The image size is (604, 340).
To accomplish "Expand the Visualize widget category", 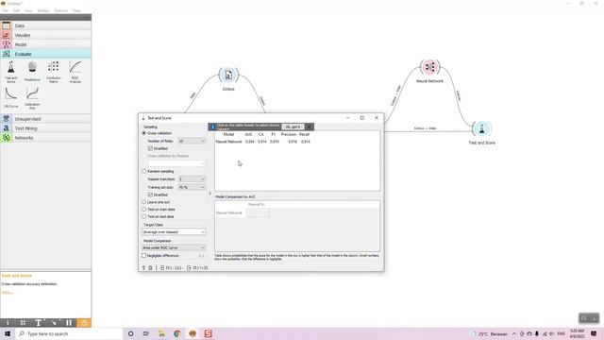I will point(45,35).
